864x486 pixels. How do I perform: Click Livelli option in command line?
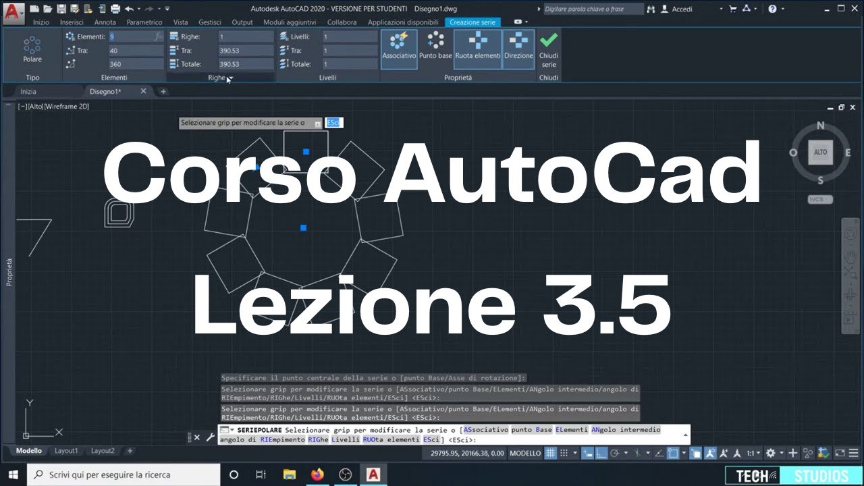[x=346, y=439]
